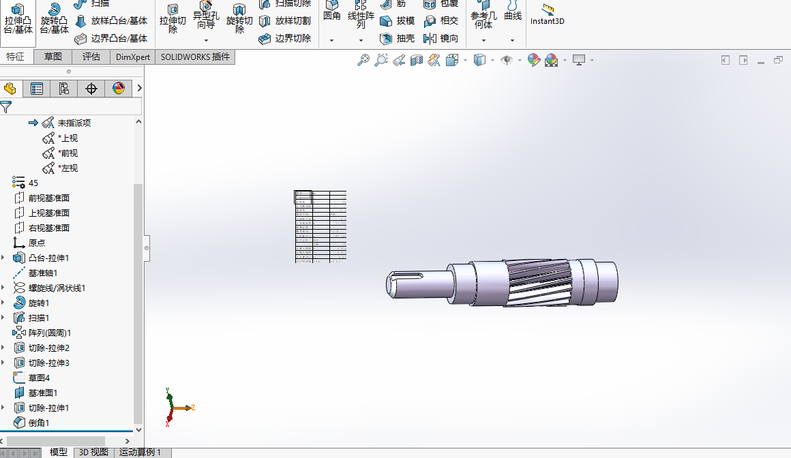Open the display style cube icon
The image size is (791, 458).
480,61
